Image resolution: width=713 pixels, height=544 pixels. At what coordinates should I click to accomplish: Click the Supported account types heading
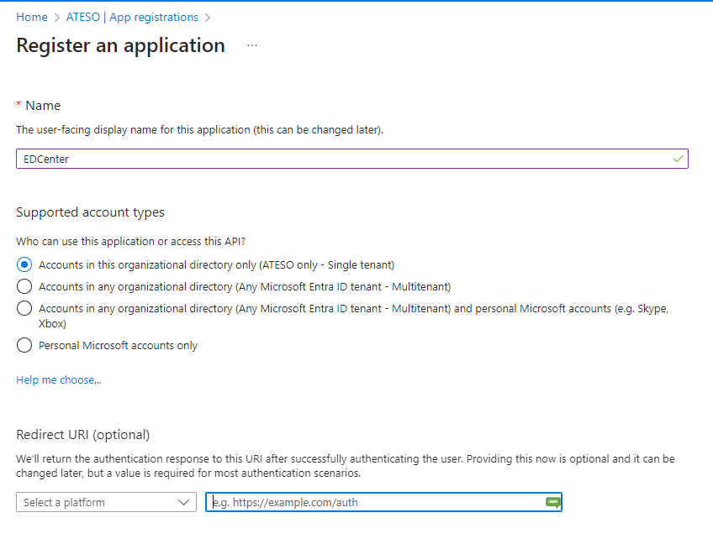click(x=90, y=212)
